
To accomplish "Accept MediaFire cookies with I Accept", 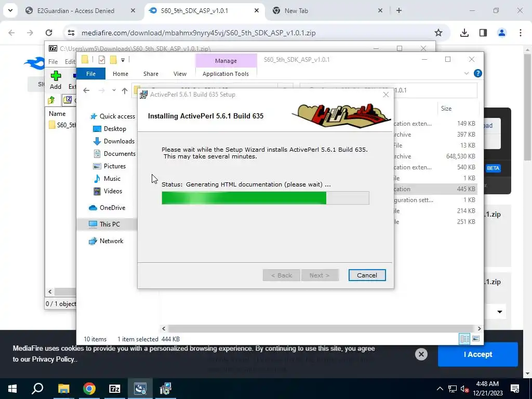I will [x=478, y=354].
